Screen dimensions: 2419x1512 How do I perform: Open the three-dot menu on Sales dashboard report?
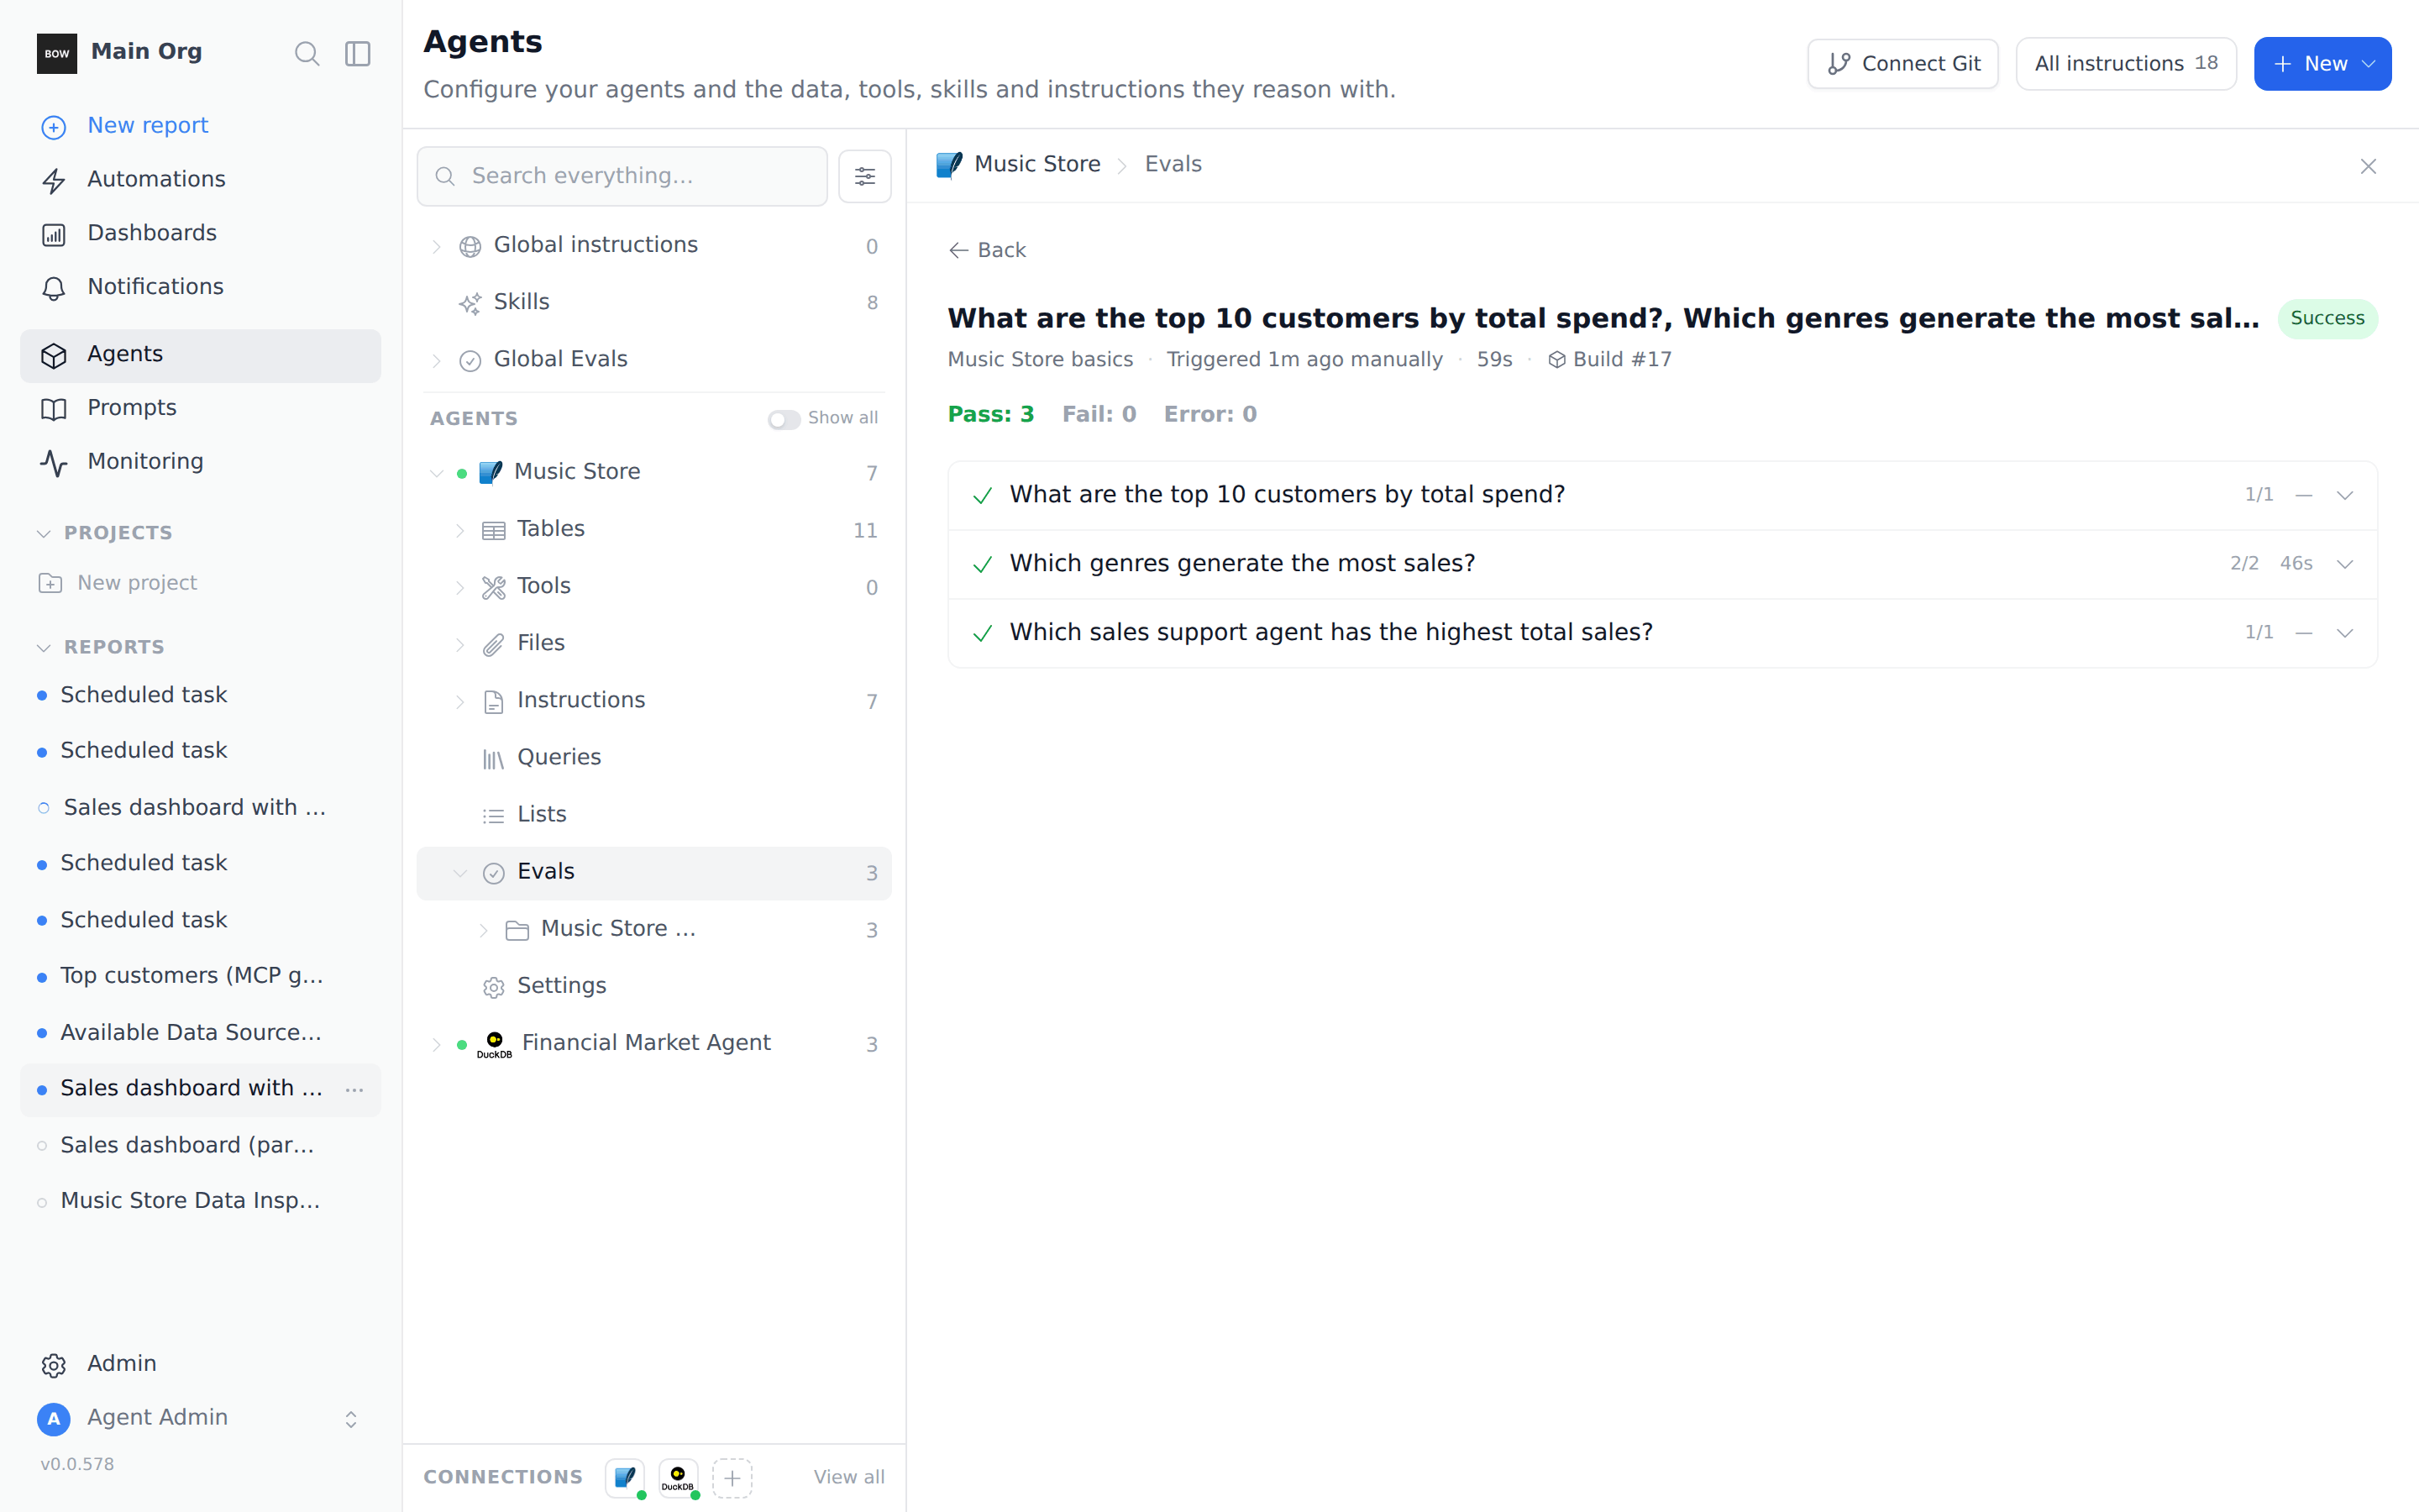(354, 1089)
